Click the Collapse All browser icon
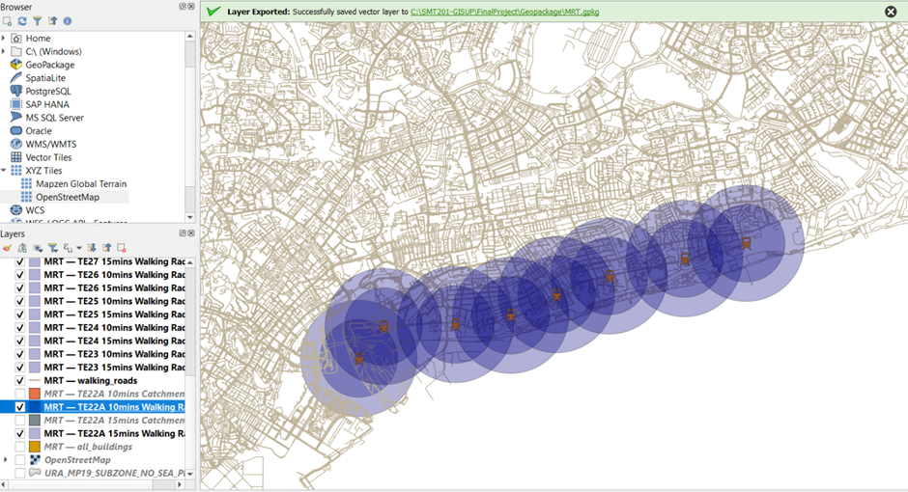Viewport: 908px width, 492px height. point(52,20)
